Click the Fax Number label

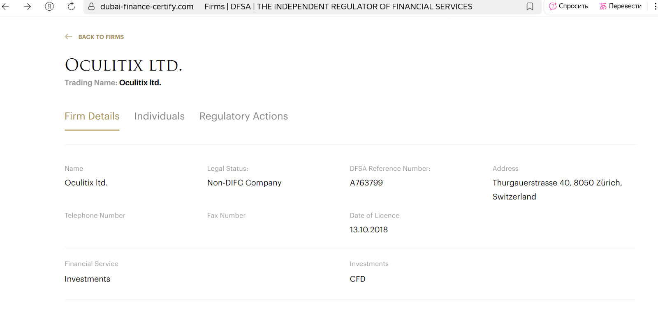tap(227, 215)
